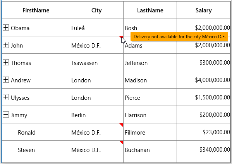Click the red error marker in Ronald's City cell
The image size is (232, 164).
122,125
